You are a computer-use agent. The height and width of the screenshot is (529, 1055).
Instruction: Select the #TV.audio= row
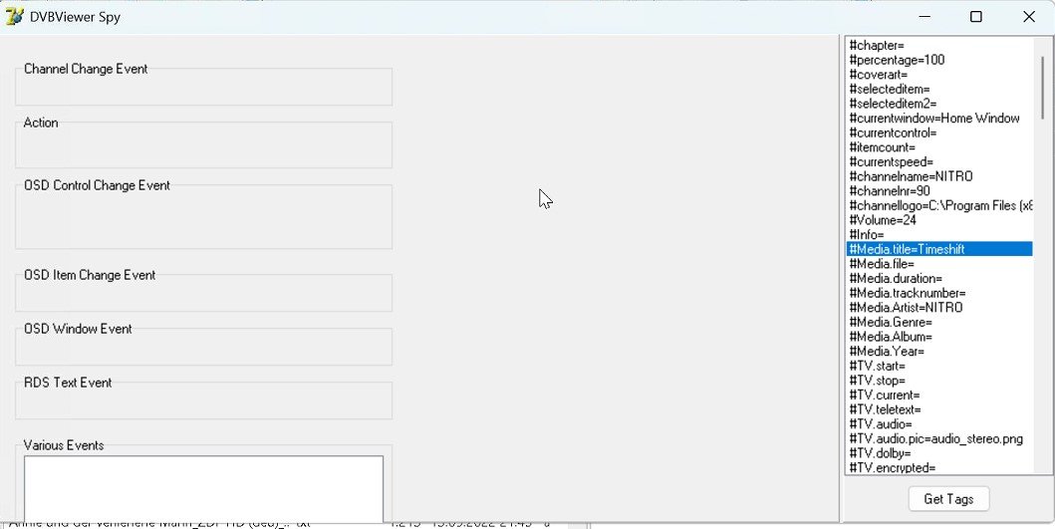[x=939, y=424]
